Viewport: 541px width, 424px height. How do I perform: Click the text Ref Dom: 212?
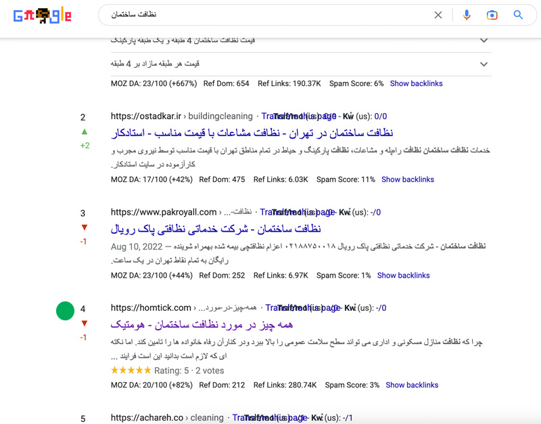pyautogui.click(x=222, y=385)
